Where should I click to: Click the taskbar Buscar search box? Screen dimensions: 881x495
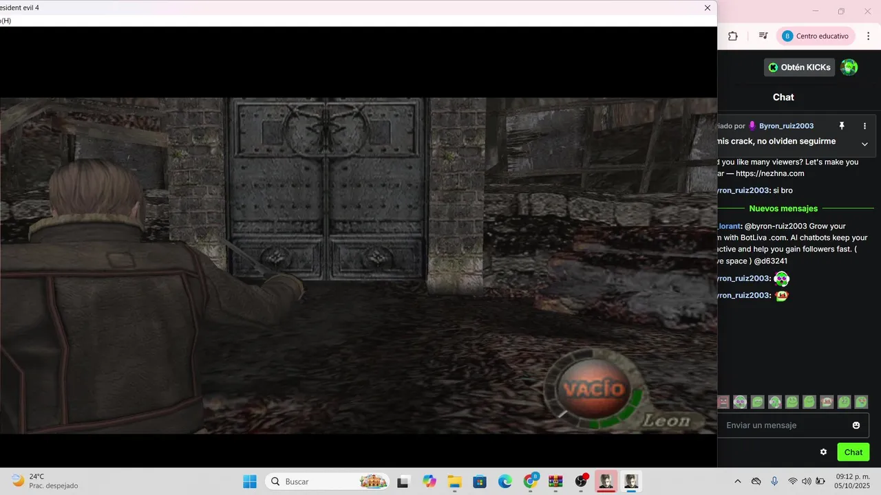327,481
